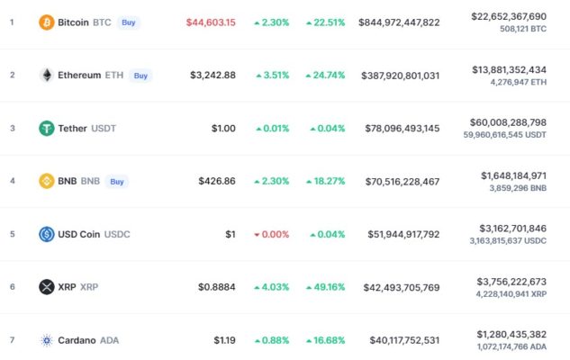Click Bitcoin price $44,603.15
Image resolution: width=570 pixels, height=360 pixels.
pyautogui.click(x=211, y=22)
